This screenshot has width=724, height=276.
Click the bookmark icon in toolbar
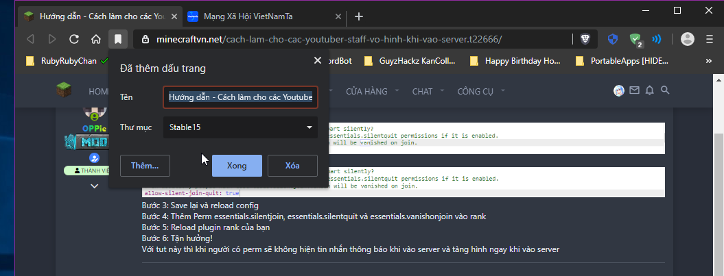[x=118, y=39]
